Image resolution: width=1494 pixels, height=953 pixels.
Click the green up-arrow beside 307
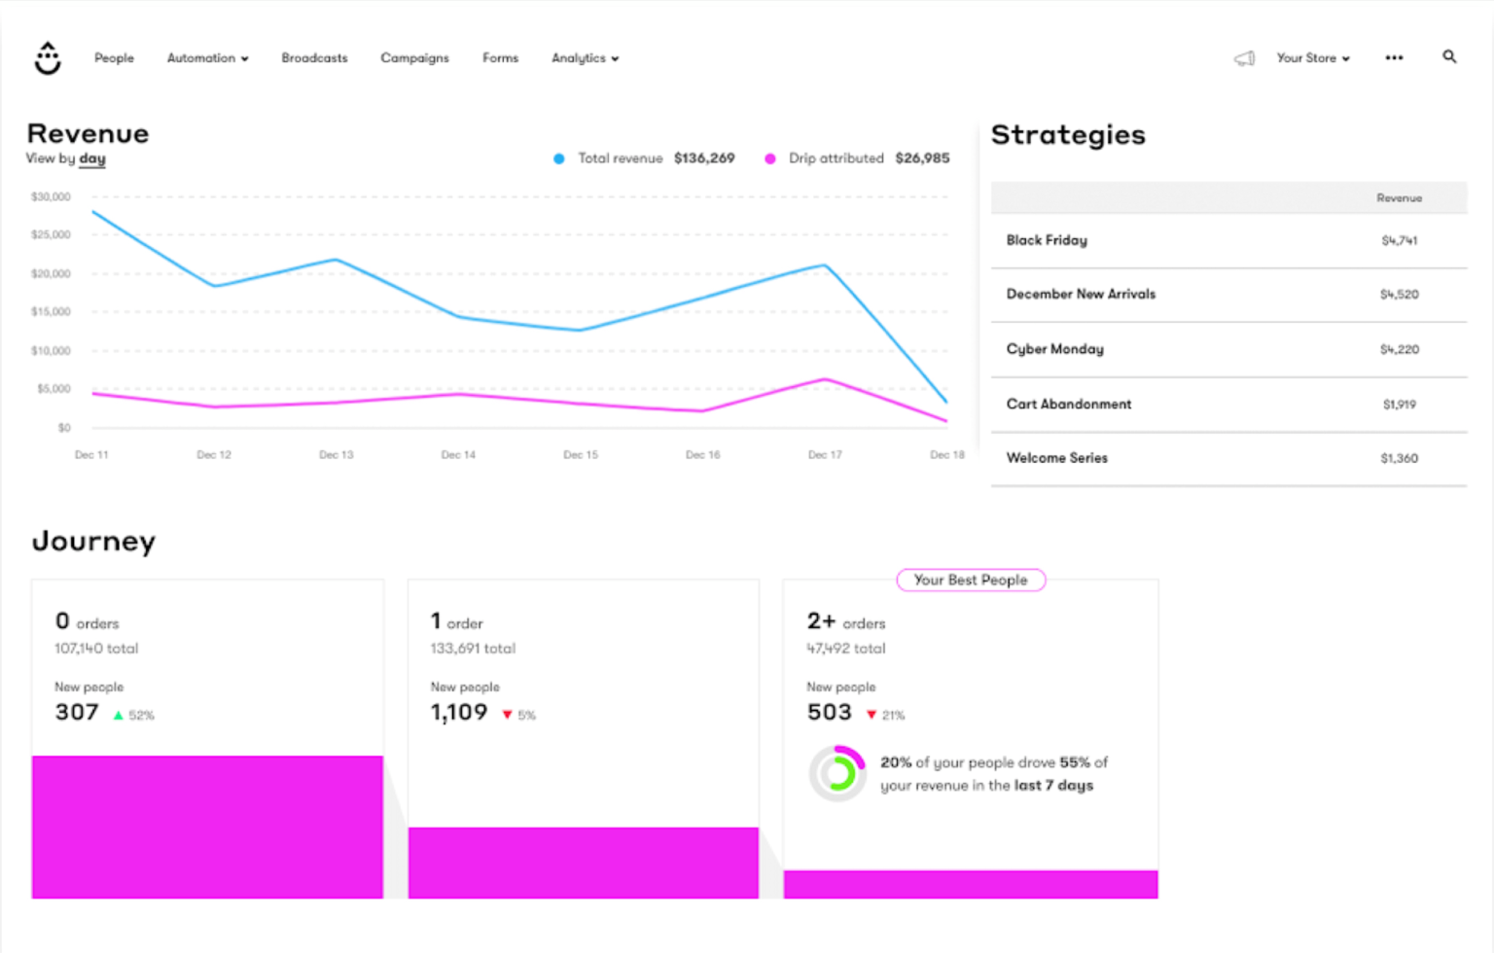(x=118, y=714)
